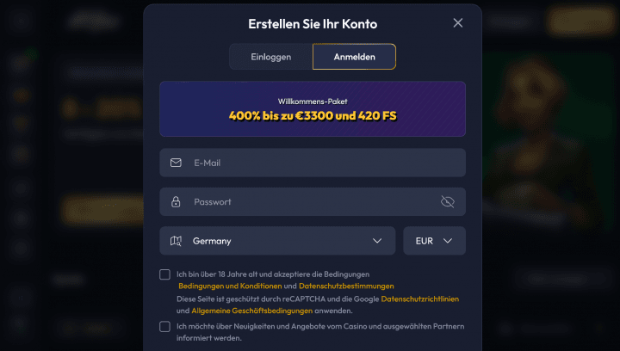
Task: Open Bedingungen und Konditionen link
Action: [230, 286]
